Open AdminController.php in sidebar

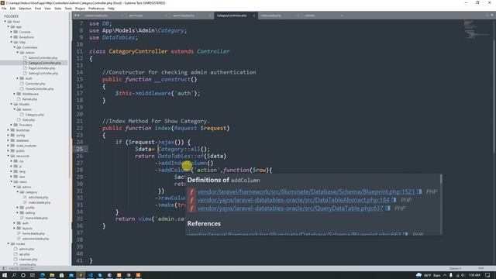[x=43, y=58]
